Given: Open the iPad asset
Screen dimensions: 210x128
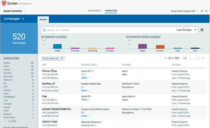Looking at the screenshot, I should [x=44, y=96].
